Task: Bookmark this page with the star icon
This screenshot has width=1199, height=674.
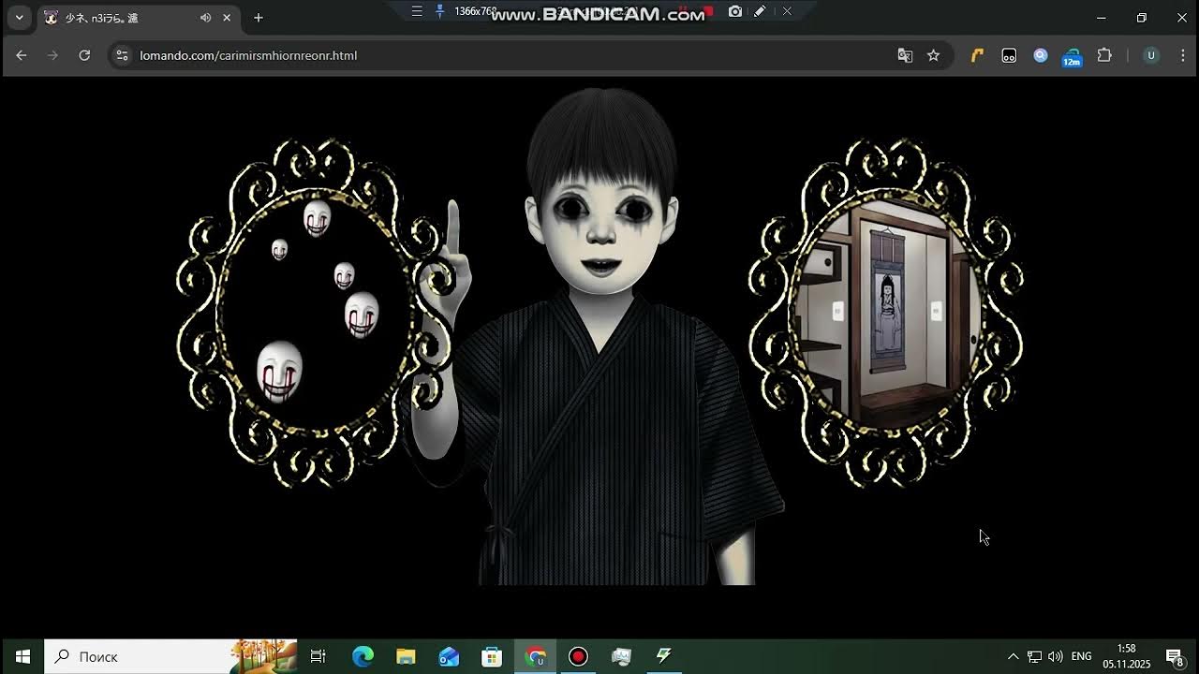Action: [933, 55]
